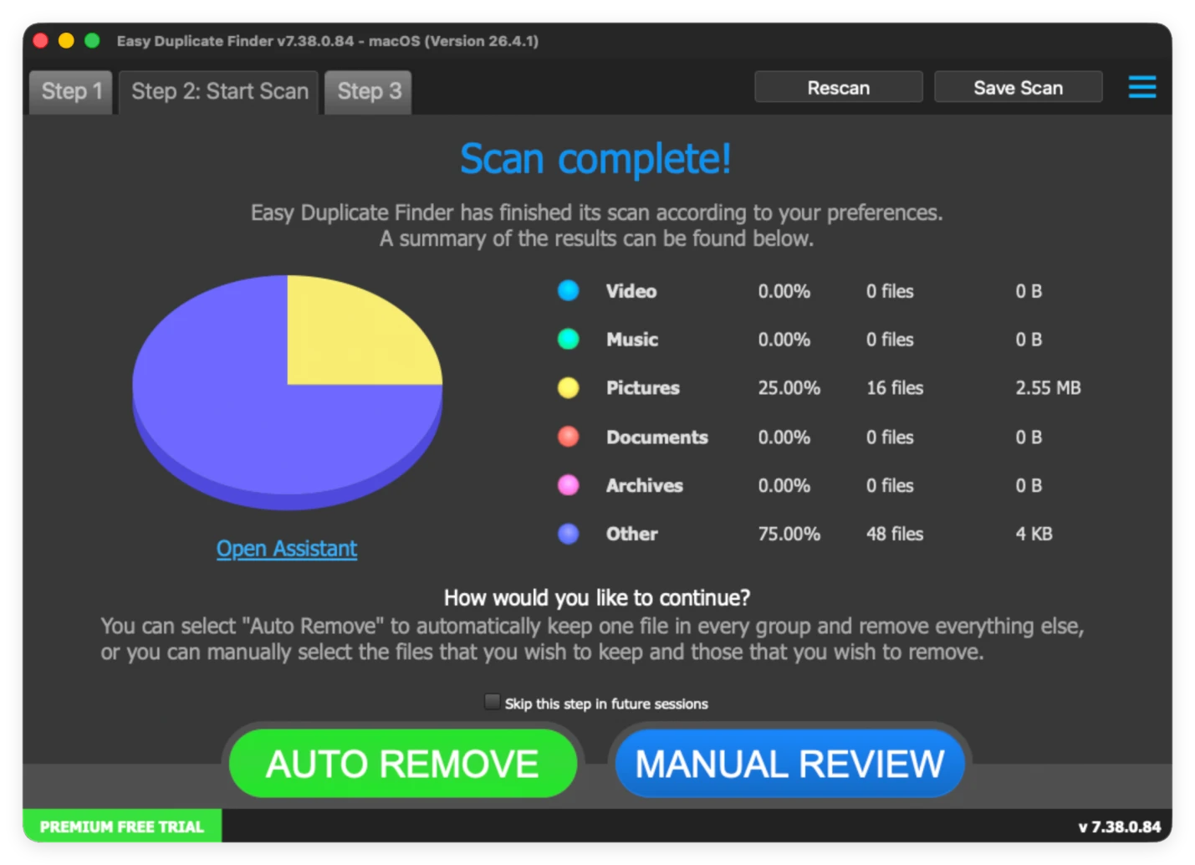Click the Save Scan button
1195x865 pixels.
coord(1018,87)
